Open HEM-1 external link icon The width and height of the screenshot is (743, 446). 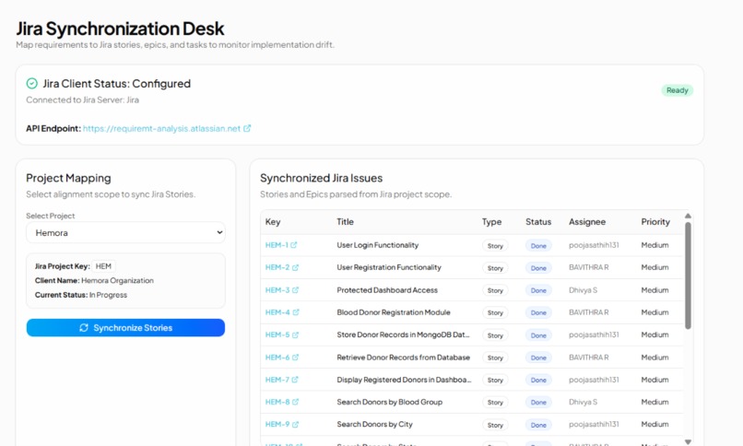pos(294,245)
